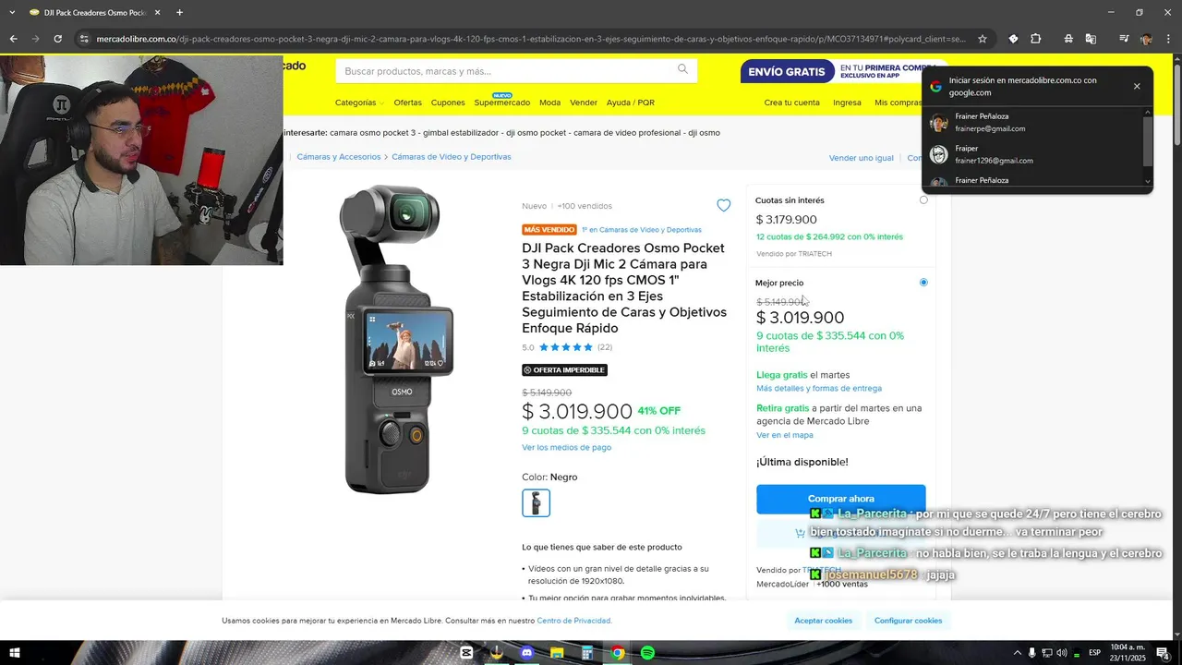
Task: Click the address bar URL
Action: coord(531,39)
